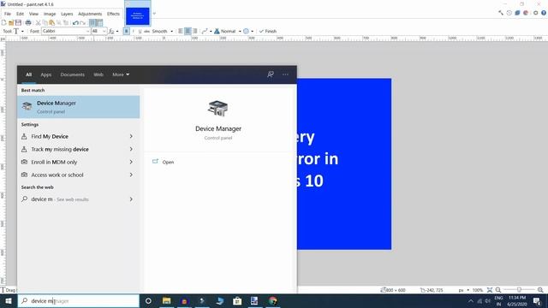Open search feedback icon in search header
Image resolution: width=548 pixels, height=308 pixels.
[271, 74]
